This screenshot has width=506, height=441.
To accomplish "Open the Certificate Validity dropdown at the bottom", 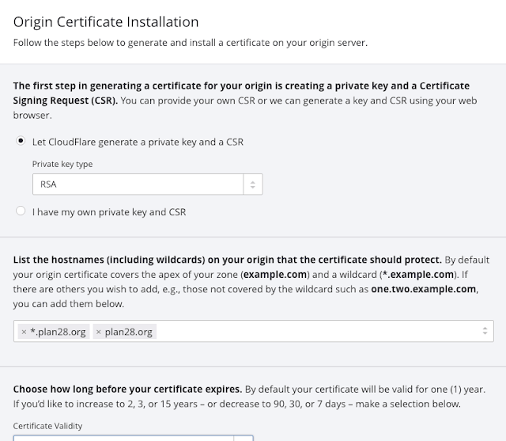I will 133,438.
